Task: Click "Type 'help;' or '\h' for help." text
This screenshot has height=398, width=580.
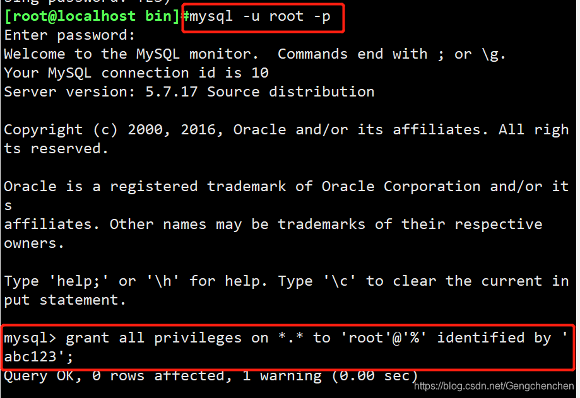Action: (x=136, y=281)
